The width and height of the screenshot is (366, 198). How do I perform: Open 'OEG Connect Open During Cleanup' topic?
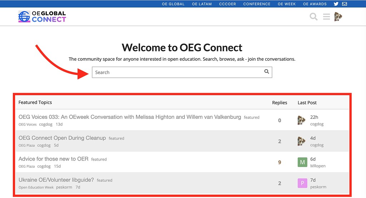coord(62,138)
